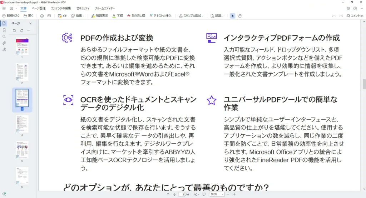
Task: Select the 下線 underline tool
Action: (x=117, y=16)
